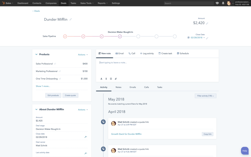Go back via Deals breadcrumb link
The image size is (251, 157).
[x=36, y=11]
